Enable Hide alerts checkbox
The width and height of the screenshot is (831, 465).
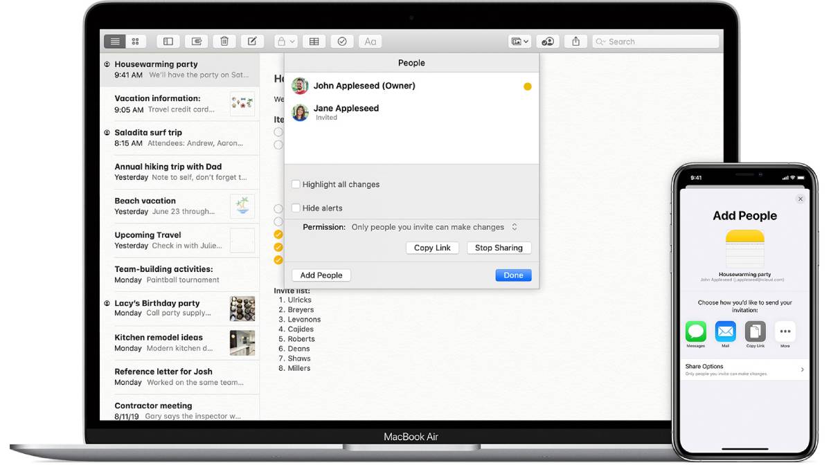tap(296, 208)
